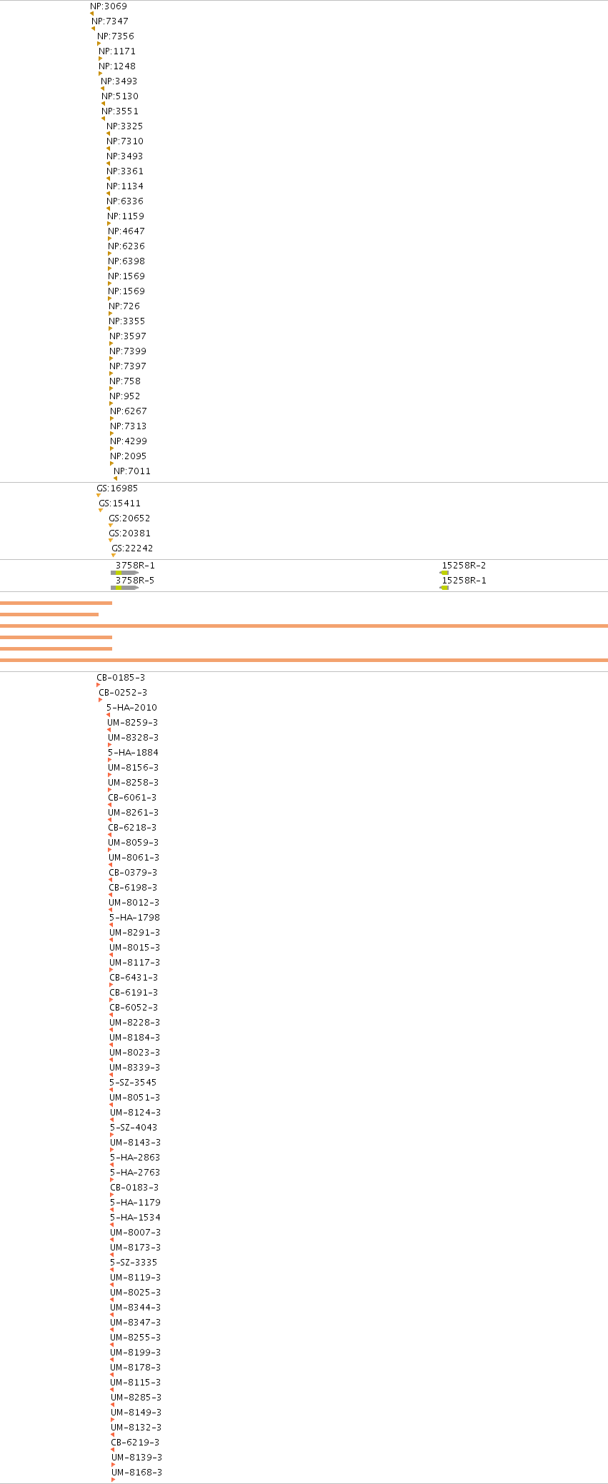Image resolution: width=608 pixels, height=1484 pixels.
Task: Select the NP:3361 feature
Action: click(x=125, y=171)
